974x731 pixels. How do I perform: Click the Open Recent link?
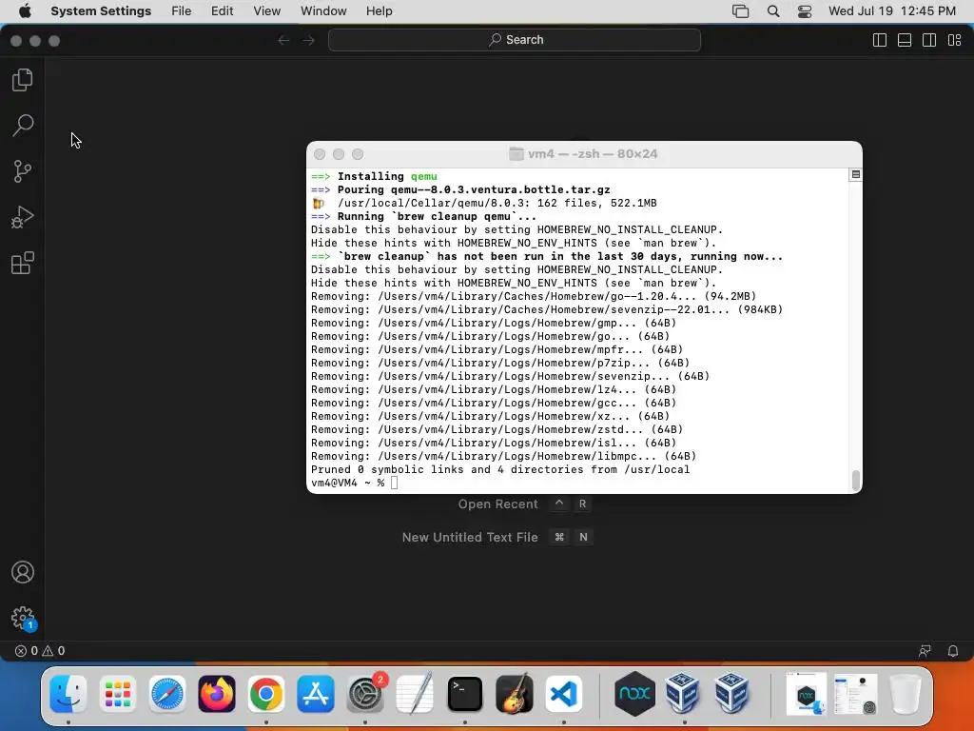click(498, 504)
